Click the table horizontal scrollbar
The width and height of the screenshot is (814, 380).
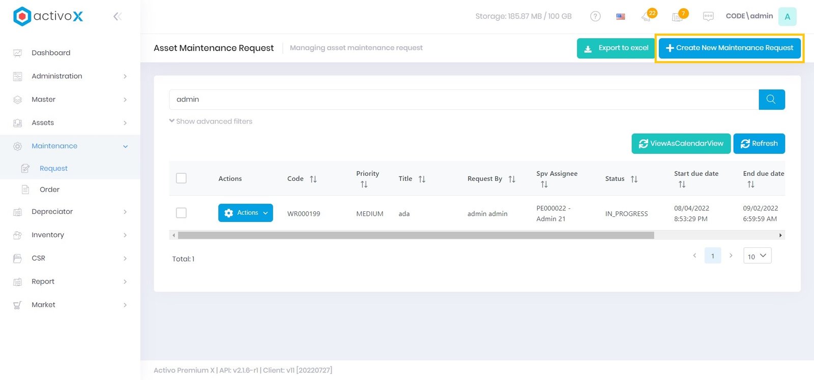416,235
